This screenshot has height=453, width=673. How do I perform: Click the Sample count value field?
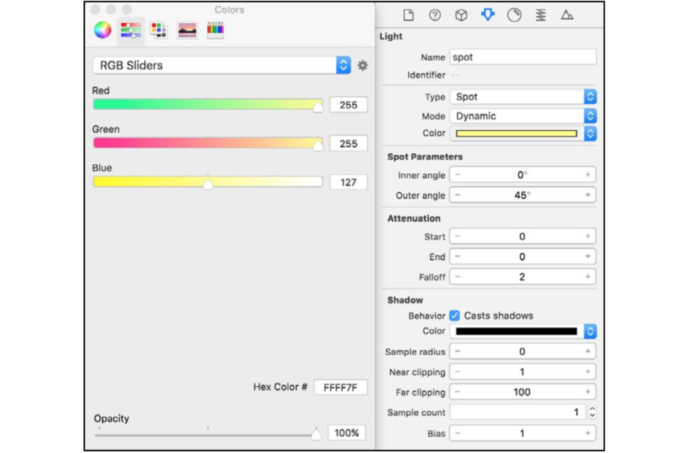coord(518,412)
